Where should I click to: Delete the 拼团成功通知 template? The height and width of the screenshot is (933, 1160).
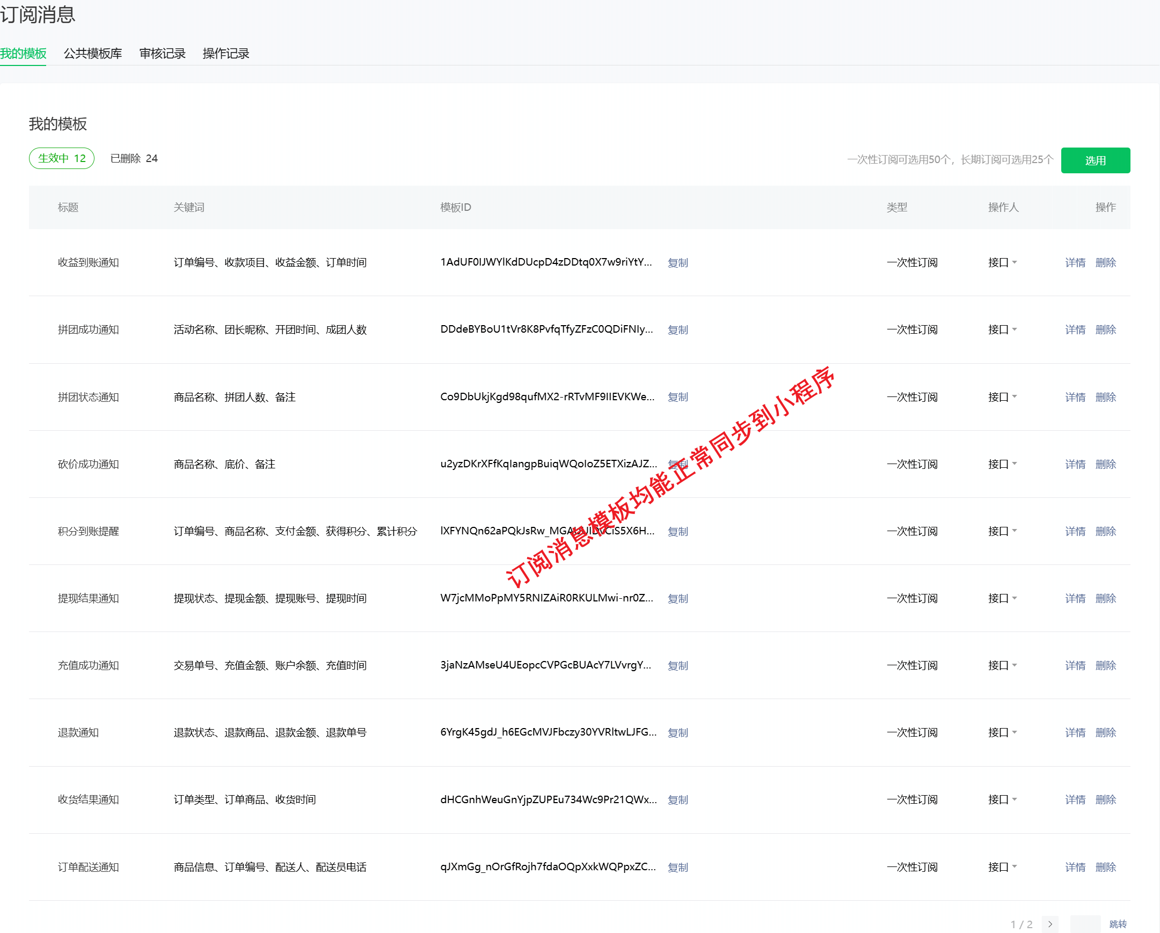(x=1106, y=329)
